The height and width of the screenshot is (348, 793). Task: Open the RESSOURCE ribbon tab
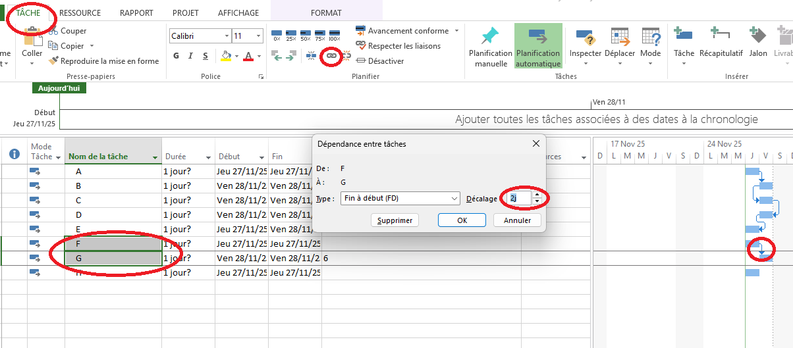pos(80,12)
